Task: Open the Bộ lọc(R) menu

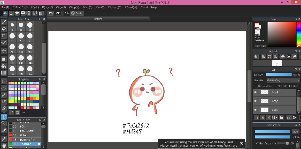Action: (47, 7)
